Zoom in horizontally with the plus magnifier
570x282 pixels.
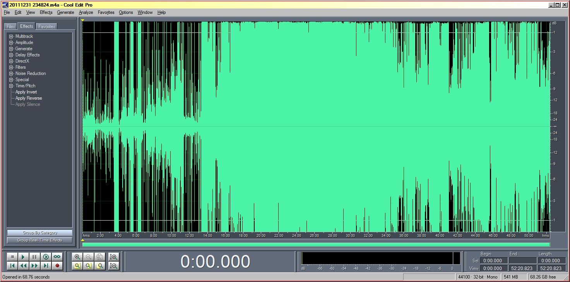(77, 257)
